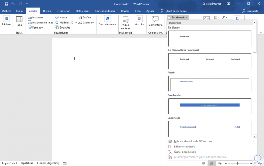Insert Imágenes from the ribbon
264x166 pixels.
pos(36,17)
